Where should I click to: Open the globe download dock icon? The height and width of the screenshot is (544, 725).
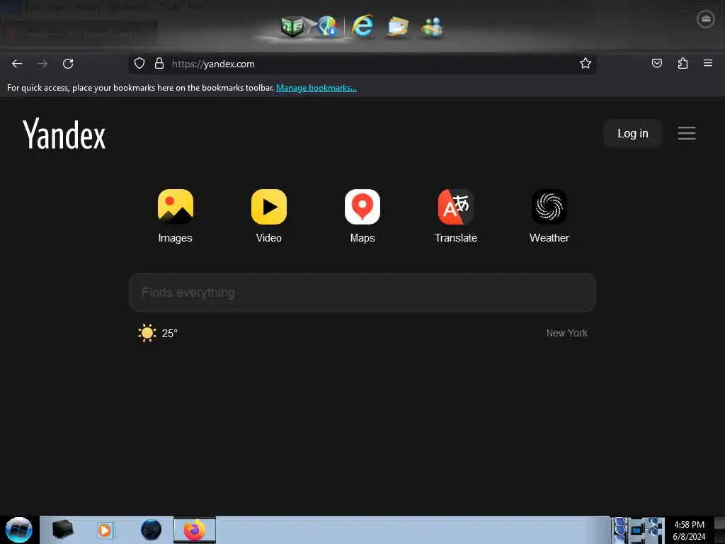click(x=327, y=26)
